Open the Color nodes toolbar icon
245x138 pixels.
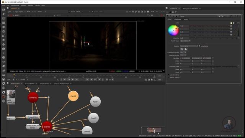[x=3, y=27]
